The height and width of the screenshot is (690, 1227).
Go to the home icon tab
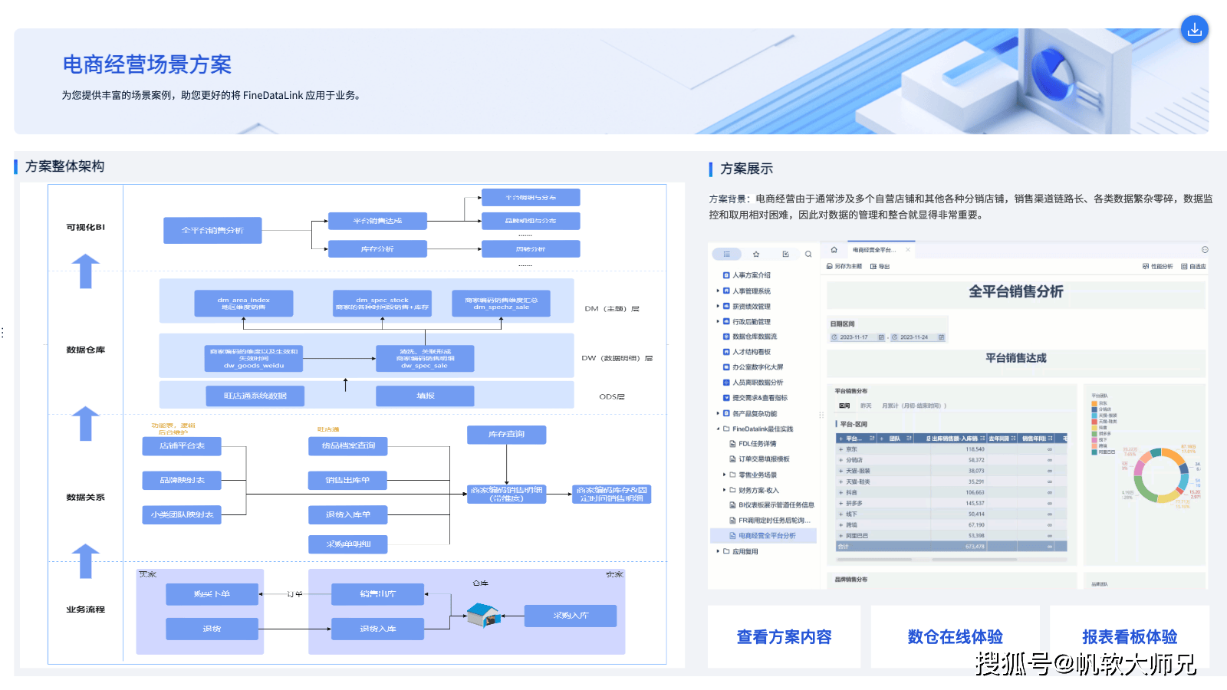point(834,250)
